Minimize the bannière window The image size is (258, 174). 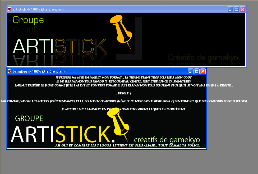(191, 71)
